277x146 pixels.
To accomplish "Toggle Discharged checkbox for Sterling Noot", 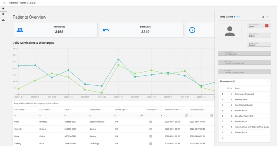I will [151, 144].
